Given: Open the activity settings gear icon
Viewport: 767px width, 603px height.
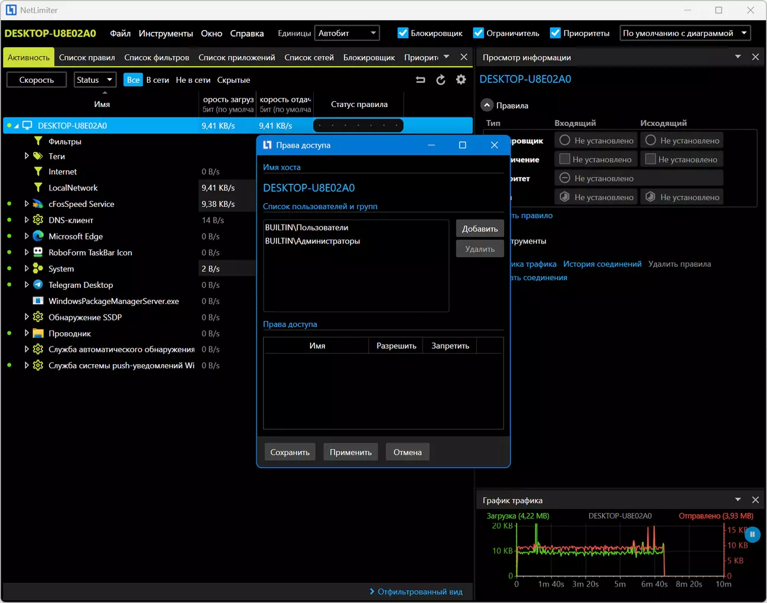Looking at the screenshot, I should pyautogui.click(x=461, y=80).
